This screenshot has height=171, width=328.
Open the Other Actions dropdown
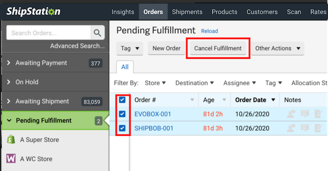278,48
